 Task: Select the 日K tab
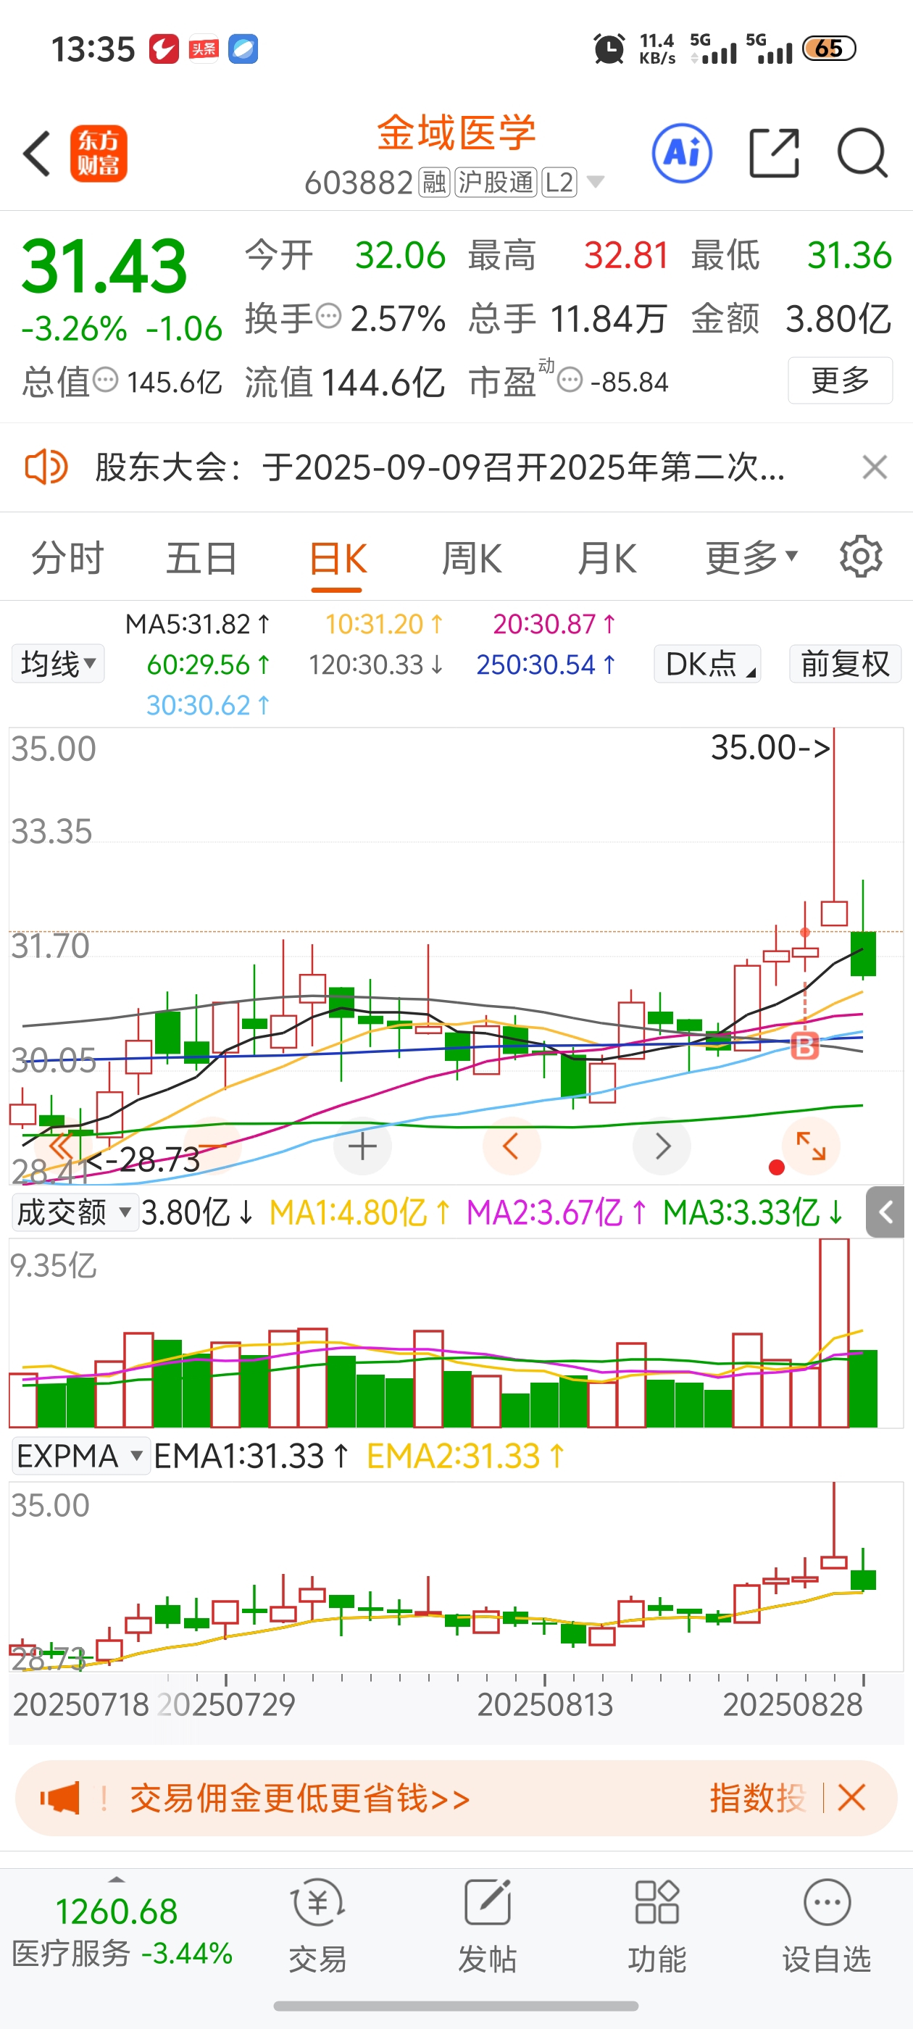point(337,560)
